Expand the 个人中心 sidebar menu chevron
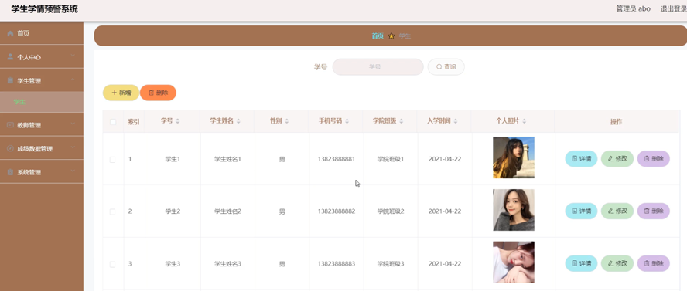687x291 pixels. (x=73, y=56)
